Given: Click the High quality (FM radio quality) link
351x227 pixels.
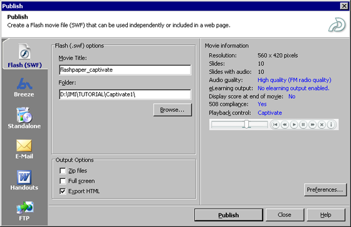Looking at the screenshot, I should pos(295,80).
